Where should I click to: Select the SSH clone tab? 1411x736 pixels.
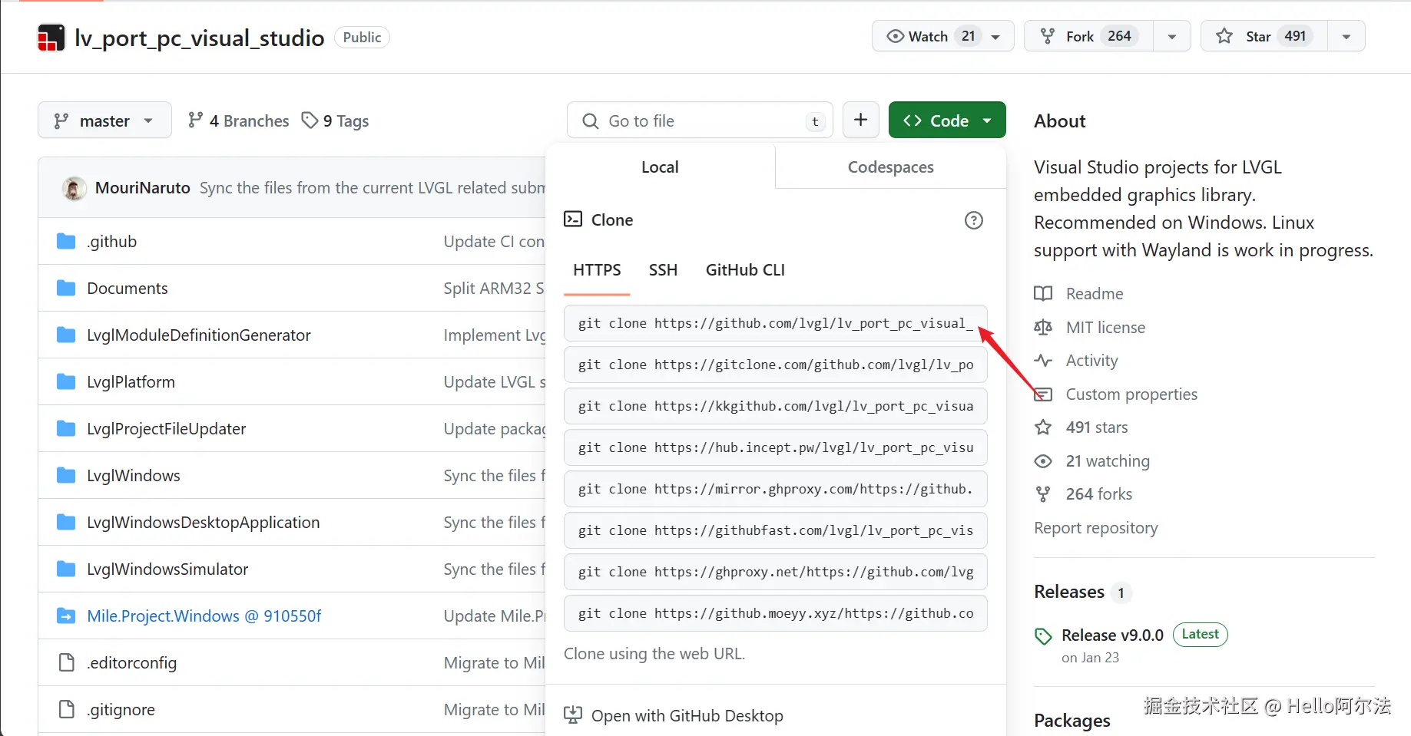coord(663,270)
